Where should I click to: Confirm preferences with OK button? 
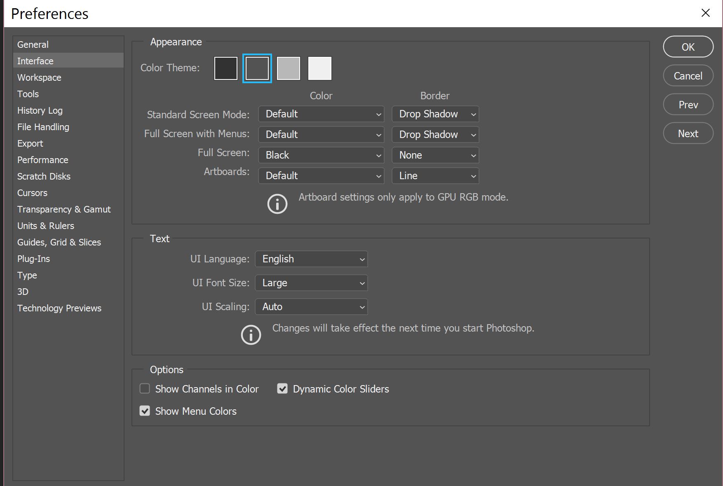688,47
